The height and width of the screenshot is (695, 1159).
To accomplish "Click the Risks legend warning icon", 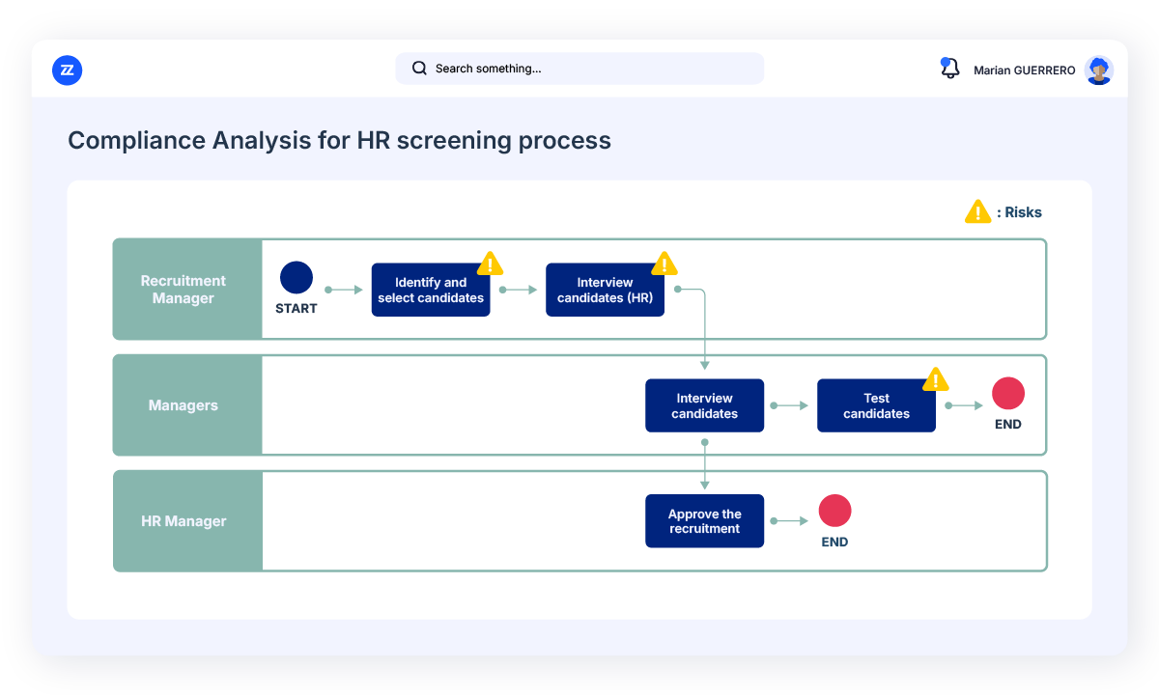I will click(x=977, y=211).
